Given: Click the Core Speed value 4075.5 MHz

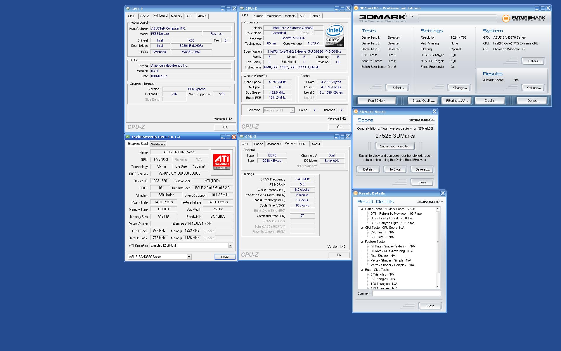Looking at the screenshot, I should tap(277, 82).
